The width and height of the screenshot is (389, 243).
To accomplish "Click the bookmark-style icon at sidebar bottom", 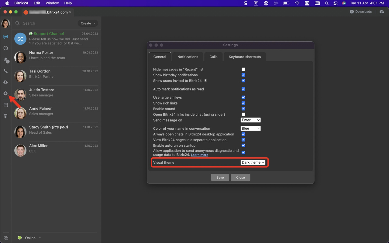I will click(x=5, y=116).
